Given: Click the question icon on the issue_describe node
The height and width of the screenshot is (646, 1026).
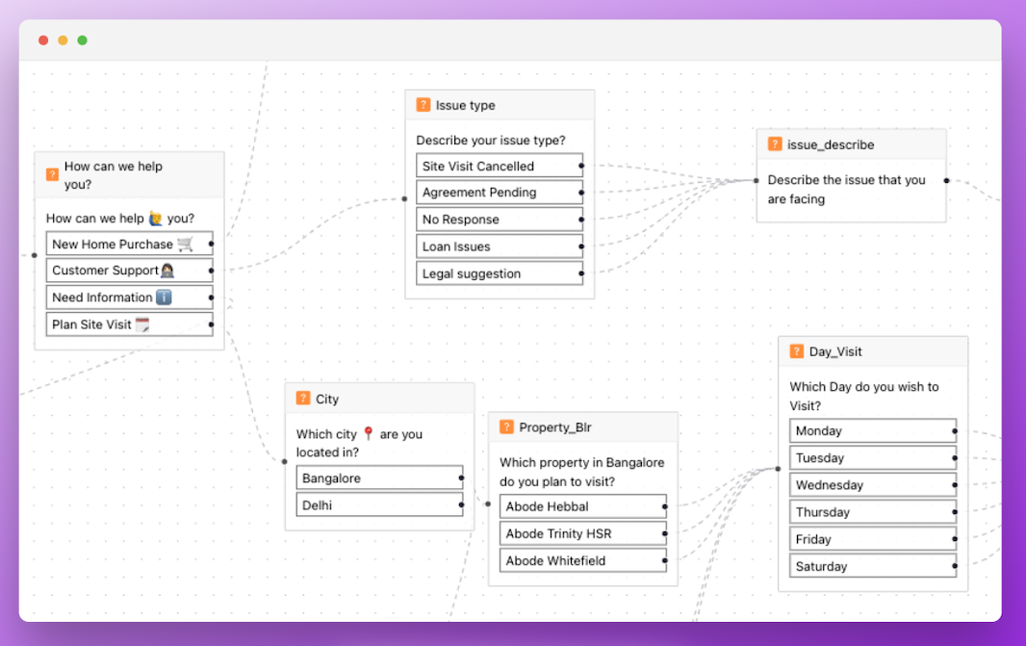Looking at the screenshot, I should pos(776,143).
